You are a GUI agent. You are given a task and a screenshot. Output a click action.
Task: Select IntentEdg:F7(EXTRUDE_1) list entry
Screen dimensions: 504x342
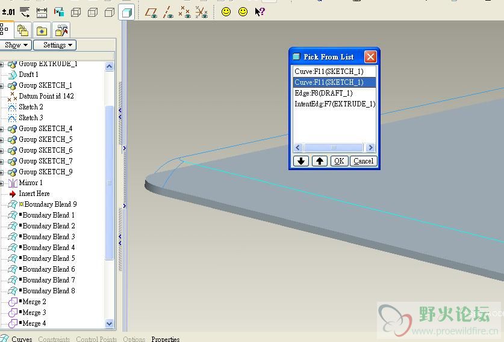pyautogui.click(x=334, y=104)
